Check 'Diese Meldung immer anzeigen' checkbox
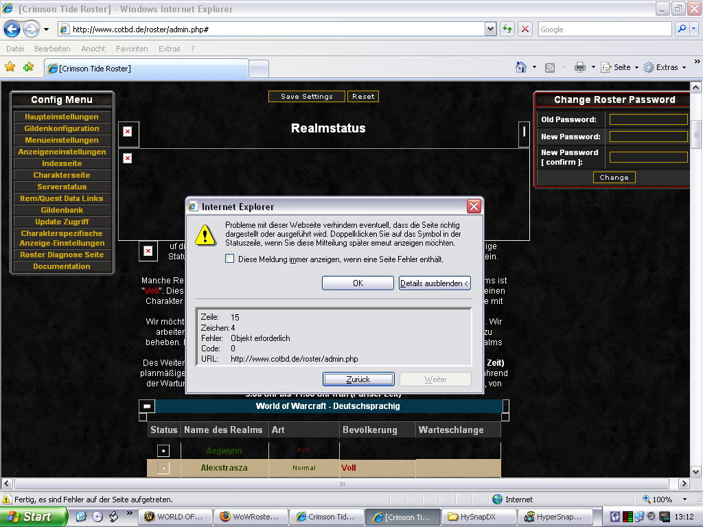703x527 pixels. tap(229, 259)
